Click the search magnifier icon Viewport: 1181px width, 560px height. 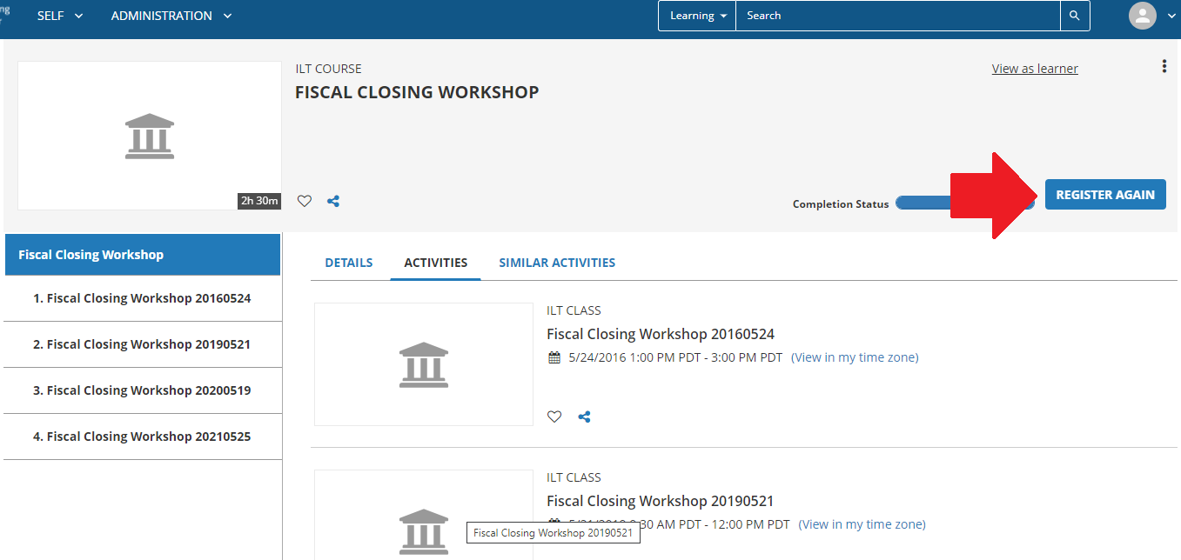1074,15
